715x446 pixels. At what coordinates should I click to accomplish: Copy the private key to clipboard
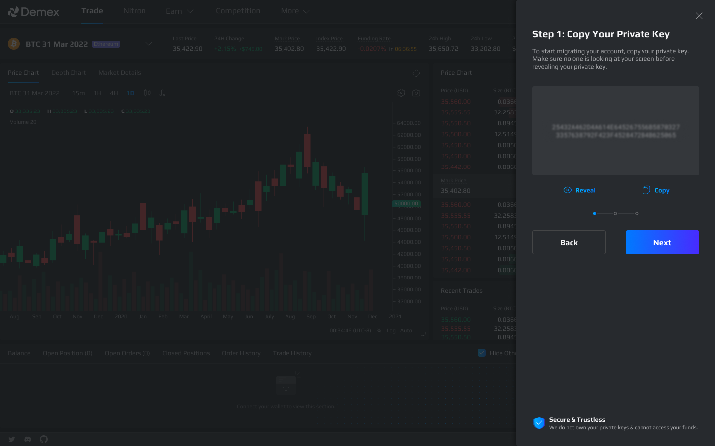655,190
